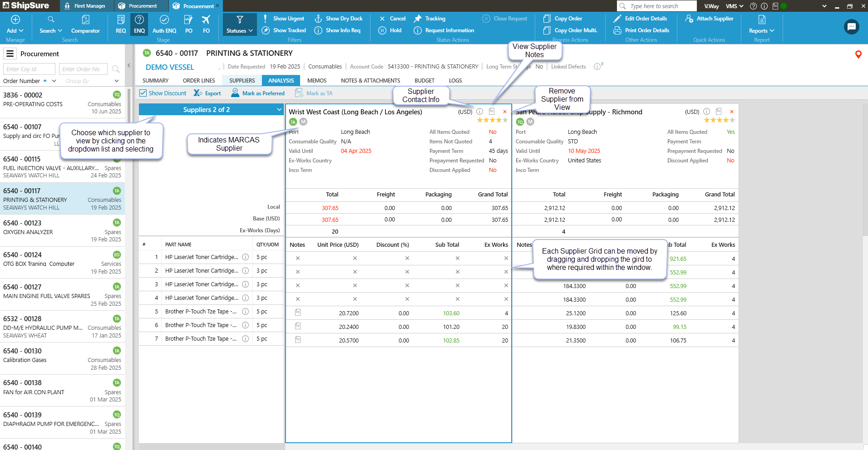Open info for part line 5

point(246,312)
